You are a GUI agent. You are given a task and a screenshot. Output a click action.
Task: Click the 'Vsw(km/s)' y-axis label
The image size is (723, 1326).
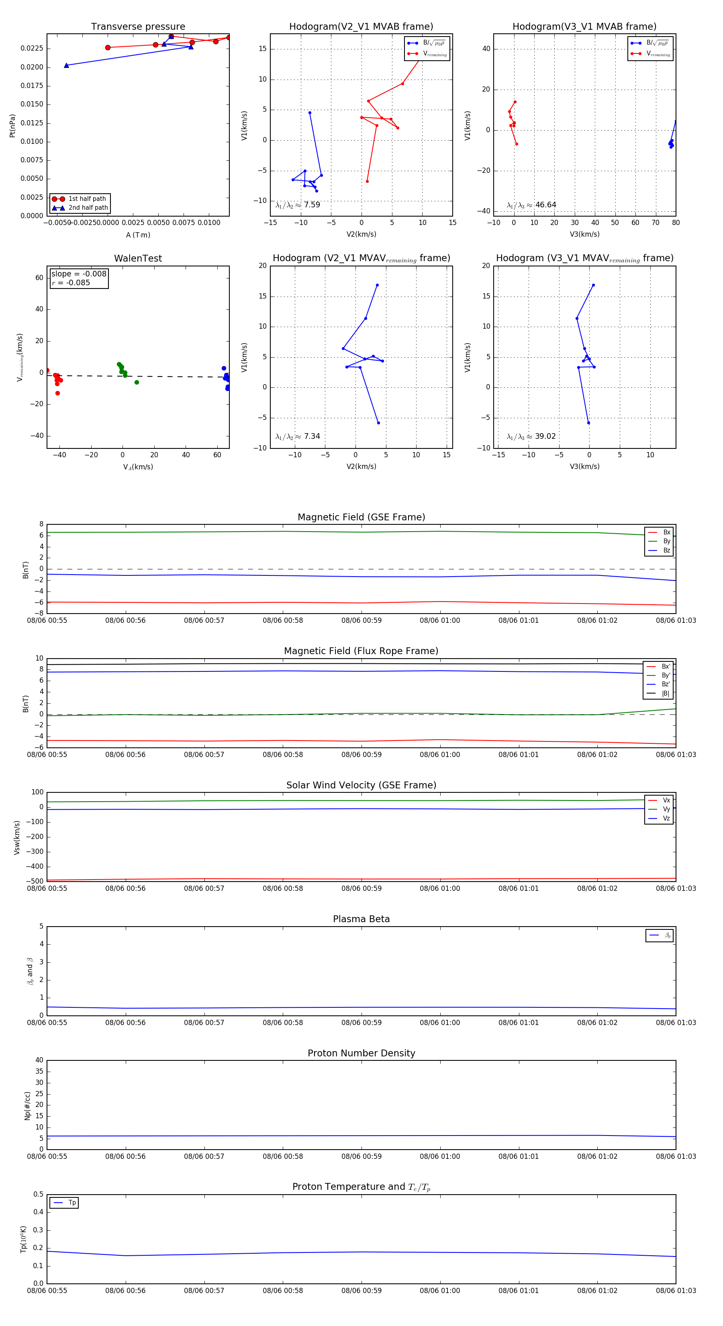17,837
